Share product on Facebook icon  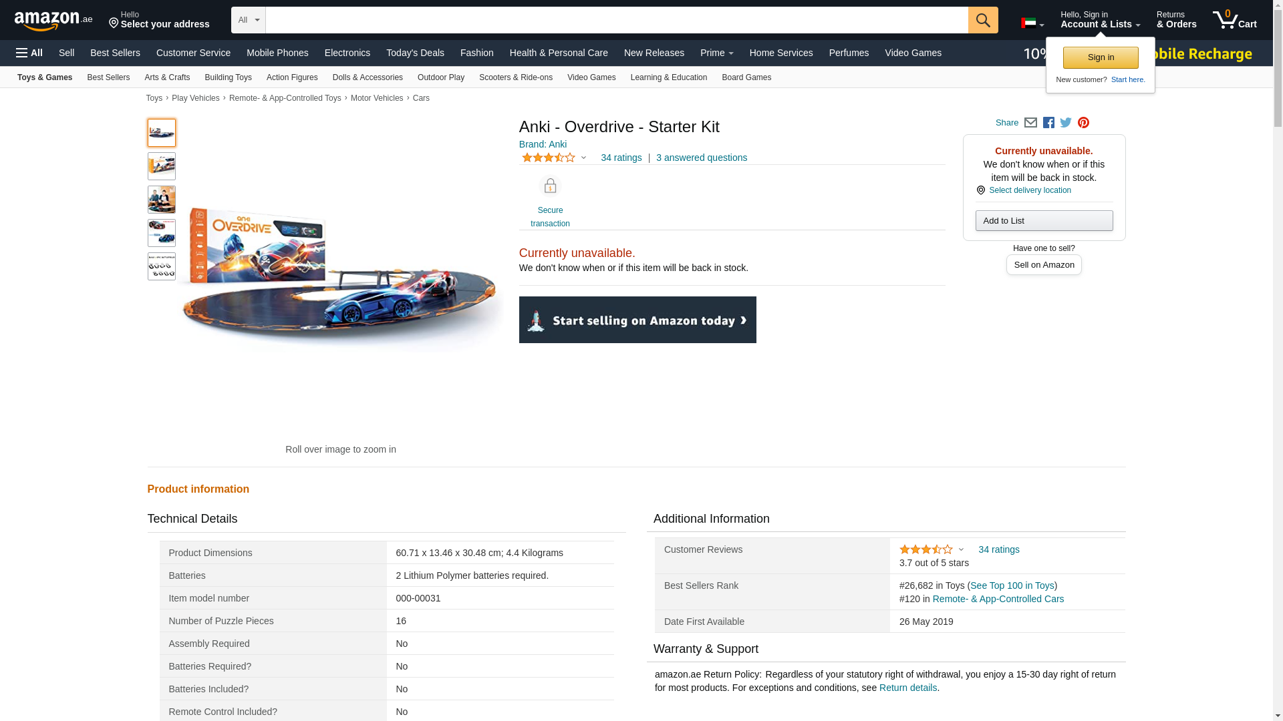point(1048,123)
